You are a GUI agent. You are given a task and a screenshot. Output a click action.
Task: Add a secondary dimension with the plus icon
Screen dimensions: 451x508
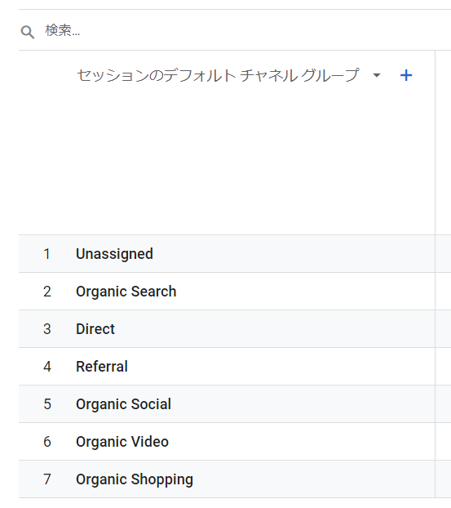pos(406,75)
